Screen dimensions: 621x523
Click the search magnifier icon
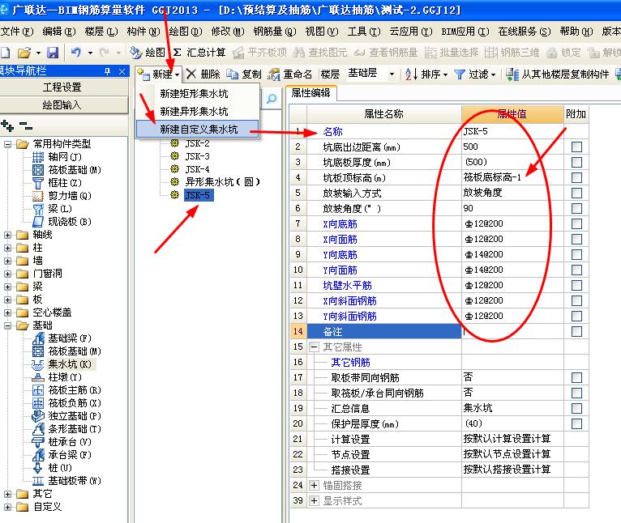click(272, 99)
